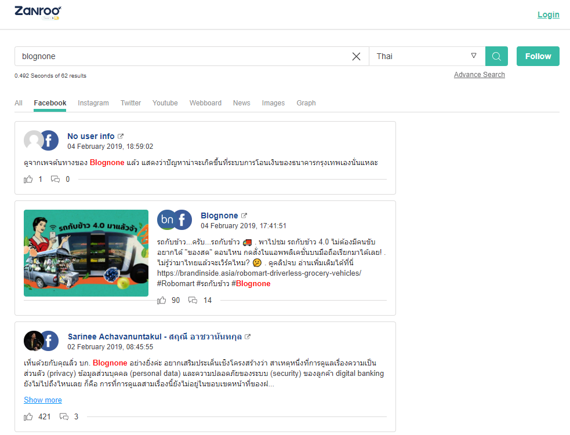Image resolution: width=570 pixels, height=435 pixels.
Task: Open the Blognone author link
Action: click(x=219, y=215)
